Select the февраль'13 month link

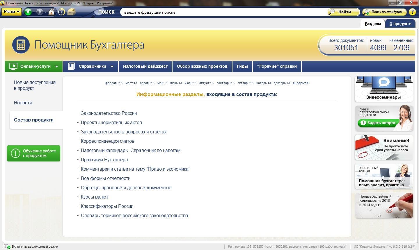[x=114, y=83]
